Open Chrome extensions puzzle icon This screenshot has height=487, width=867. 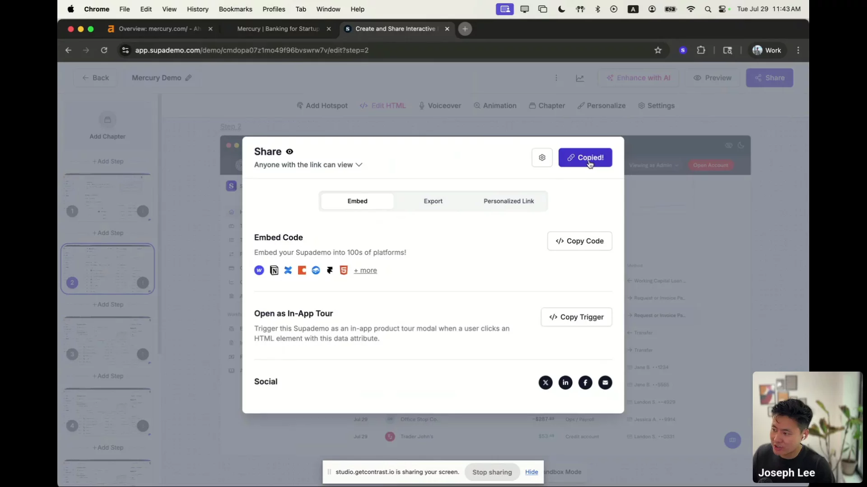[x=701, y=50]
